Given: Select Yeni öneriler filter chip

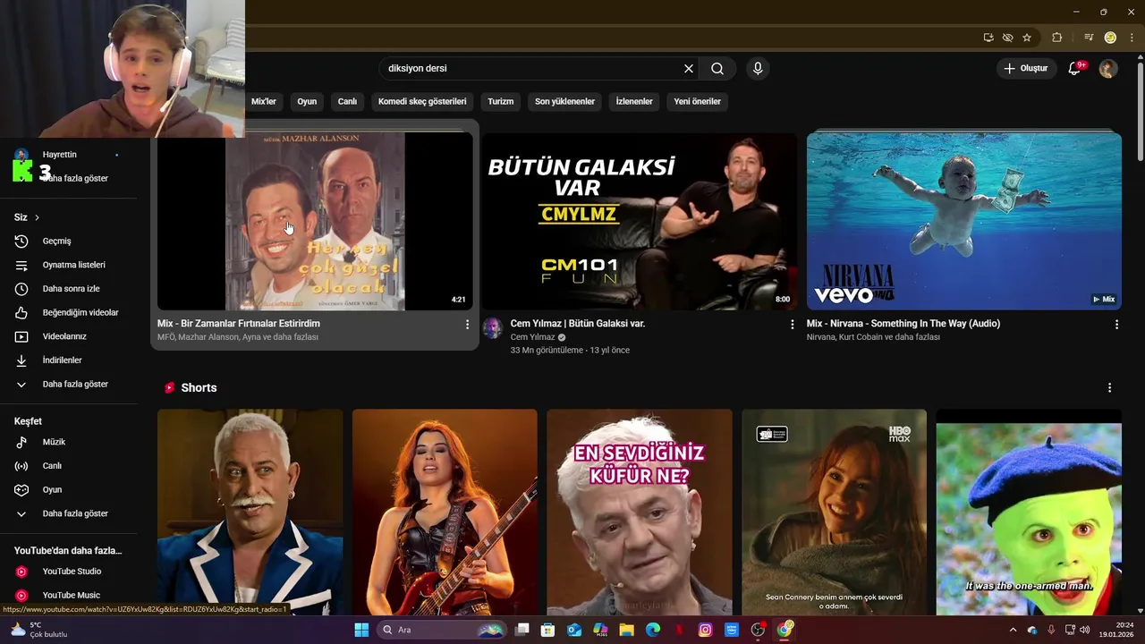Looking at the screenshot, I should [x=698, y=102].
